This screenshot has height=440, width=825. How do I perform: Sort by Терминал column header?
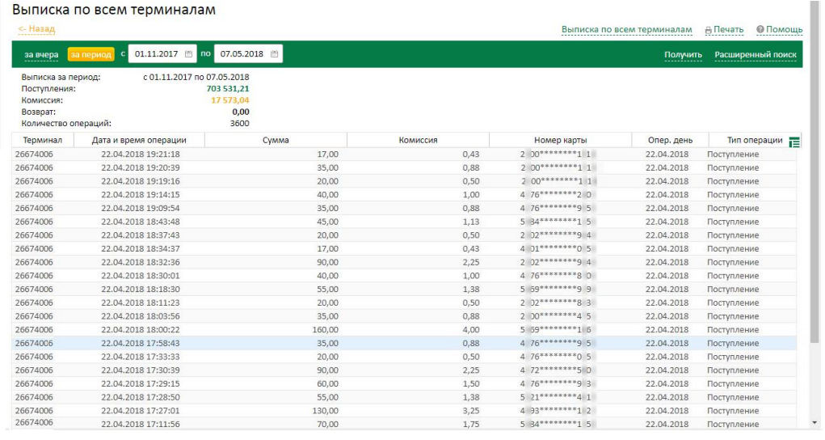click(x=43, y=140)
